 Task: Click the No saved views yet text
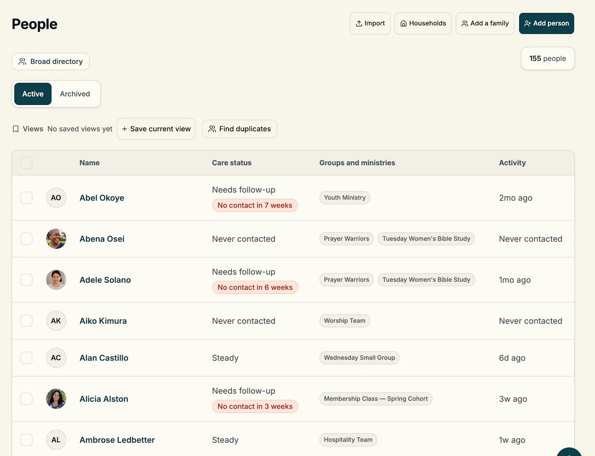[x=80, y=129]
